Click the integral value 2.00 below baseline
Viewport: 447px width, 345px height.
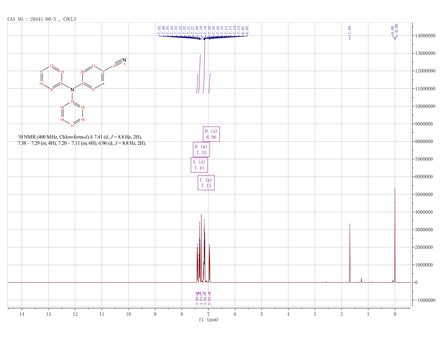click(197, 301)
